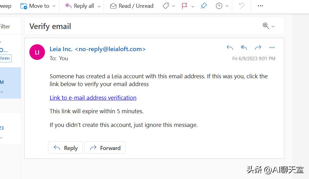Open the toolbar overflow ellipsis menu
The width and height of the screenshot is (309, 179).
[x=260, y=6]
